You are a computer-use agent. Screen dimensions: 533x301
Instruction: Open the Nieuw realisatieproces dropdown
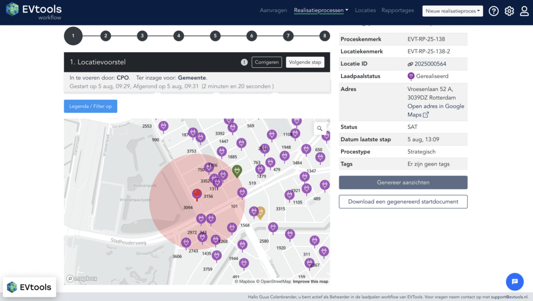(452, 11)
